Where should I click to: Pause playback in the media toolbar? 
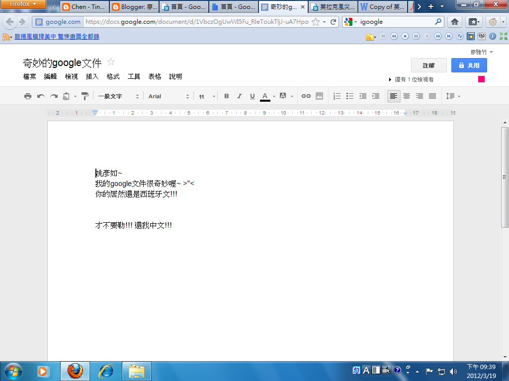point(416,36)
